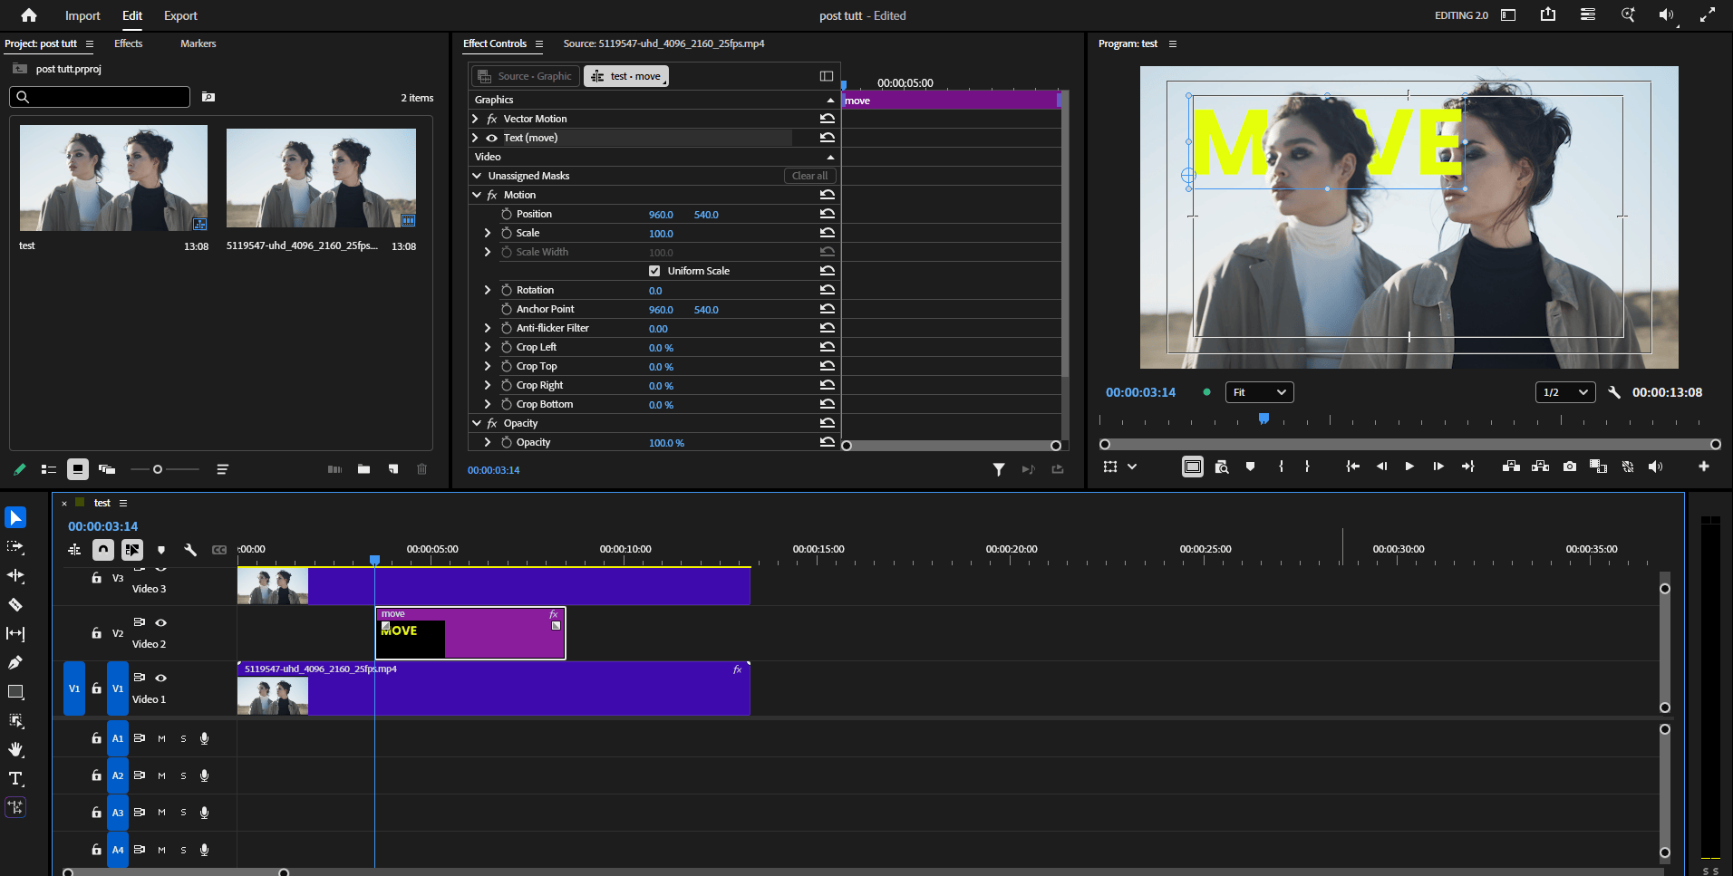
Task: Hide the Video 2 track output
Action: tap(161, 622)
